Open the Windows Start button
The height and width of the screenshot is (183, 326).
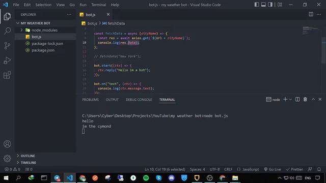point(6,178)
